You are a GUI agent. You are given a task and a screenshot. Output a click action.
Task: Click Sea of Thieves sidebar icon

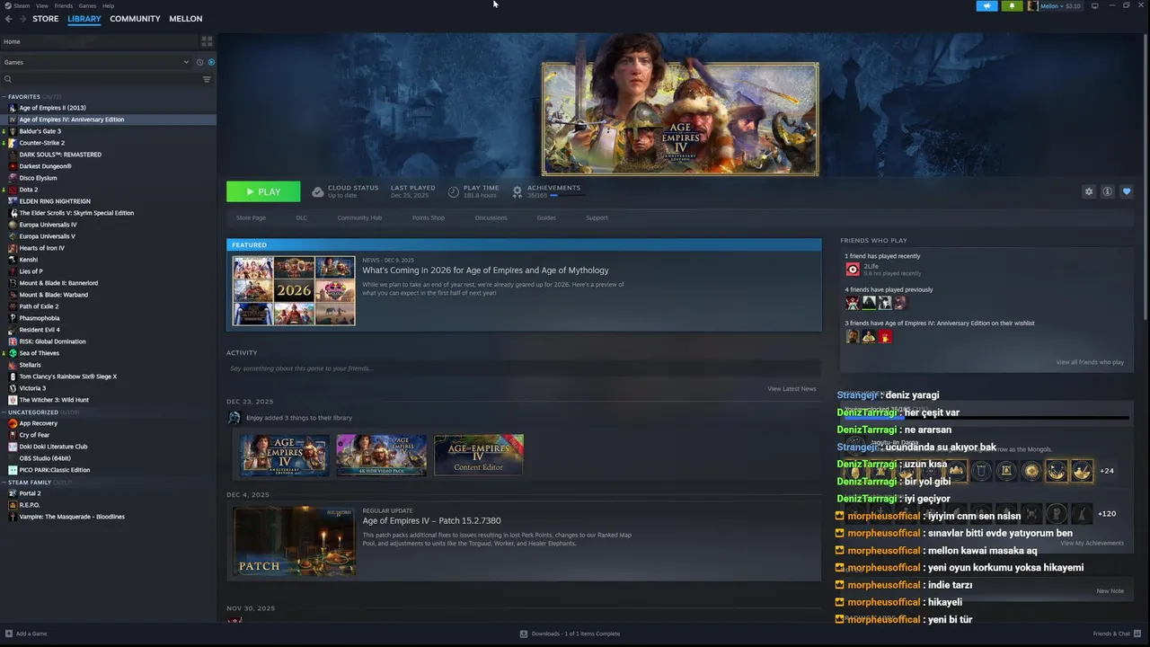point(13,353)
